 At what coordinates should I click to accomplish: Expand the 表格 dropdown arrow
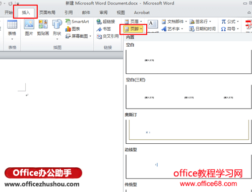(12, 39)
